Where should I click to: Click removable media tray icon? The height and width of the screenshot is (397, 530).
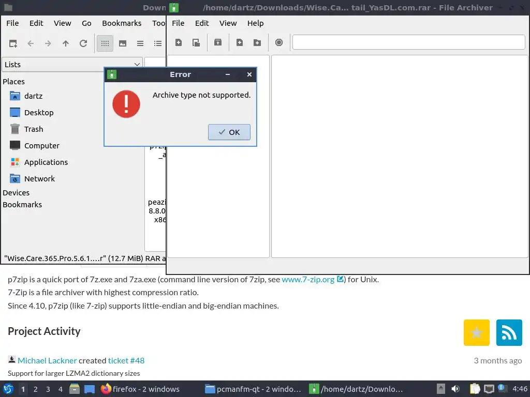441,389
